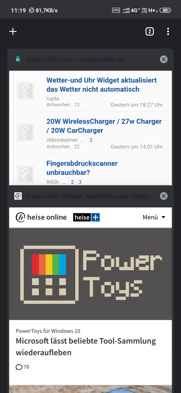
Task: Open Wetter-und Uhr Widget thread
Action: pyautogui.click(x=102, y=85)
